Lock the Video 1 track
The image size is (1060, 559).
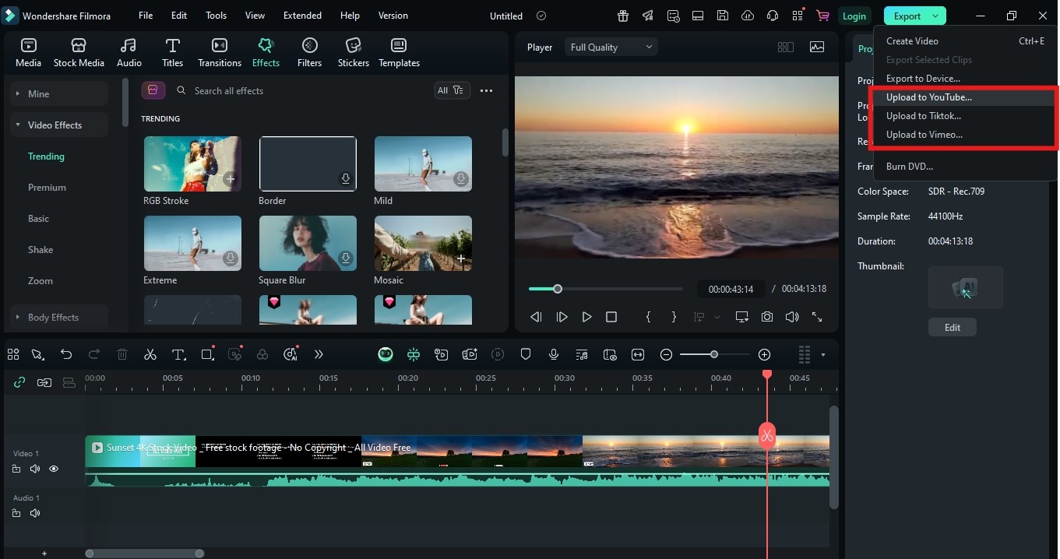(x=16, y=468)
